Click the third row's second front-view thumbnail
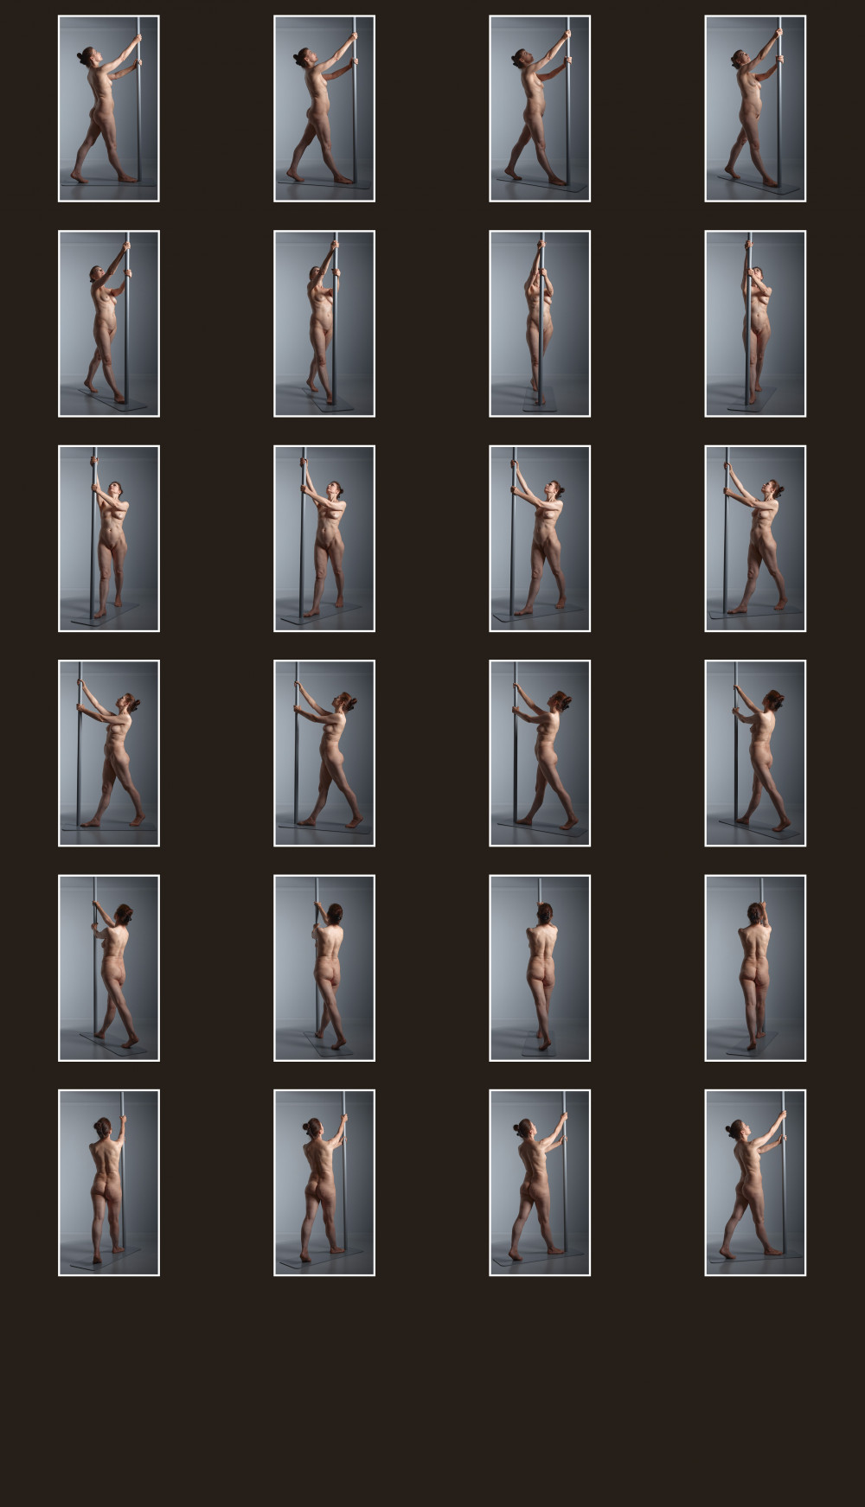 pyautogui.click(x=324, y=539)
